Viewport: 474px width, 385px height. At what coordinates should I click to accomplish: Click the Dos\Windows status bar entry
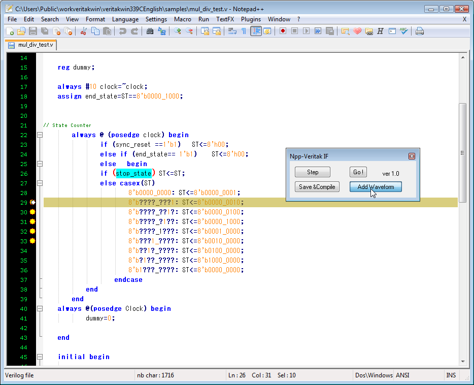click(374, 375)
